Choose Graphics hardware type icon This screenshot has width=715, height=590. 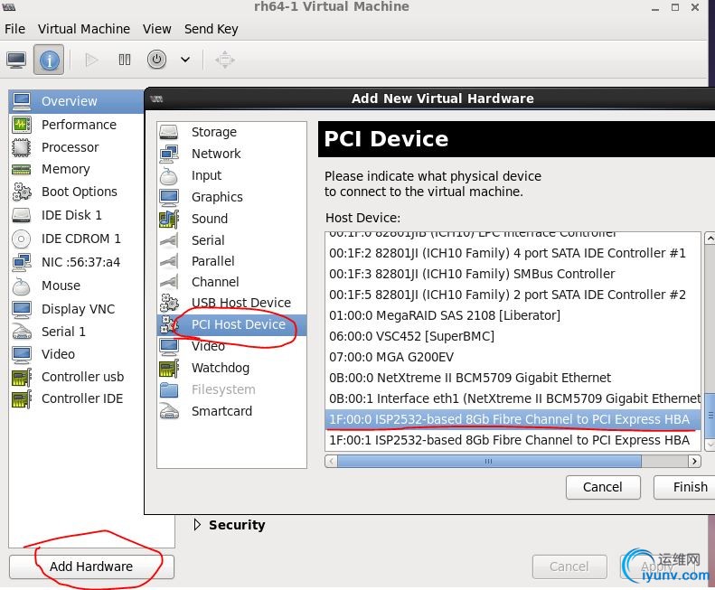point(169,197)
